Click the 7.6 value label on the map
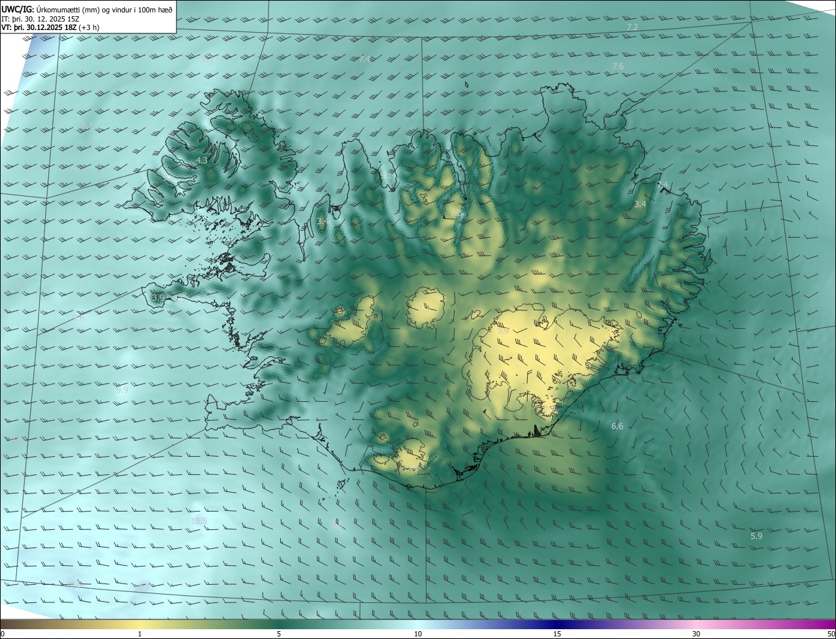The image size is (836, 639). (x=618, y=67)
